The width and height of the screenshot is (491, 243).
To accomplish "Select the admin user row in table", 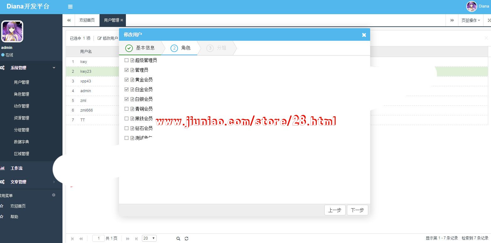I will click(93, 91).
